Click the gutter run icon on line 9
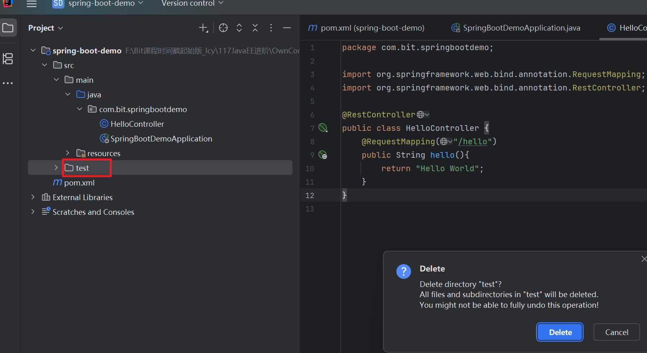This screenshot has height=353, width=647. [x=323, y=155]
